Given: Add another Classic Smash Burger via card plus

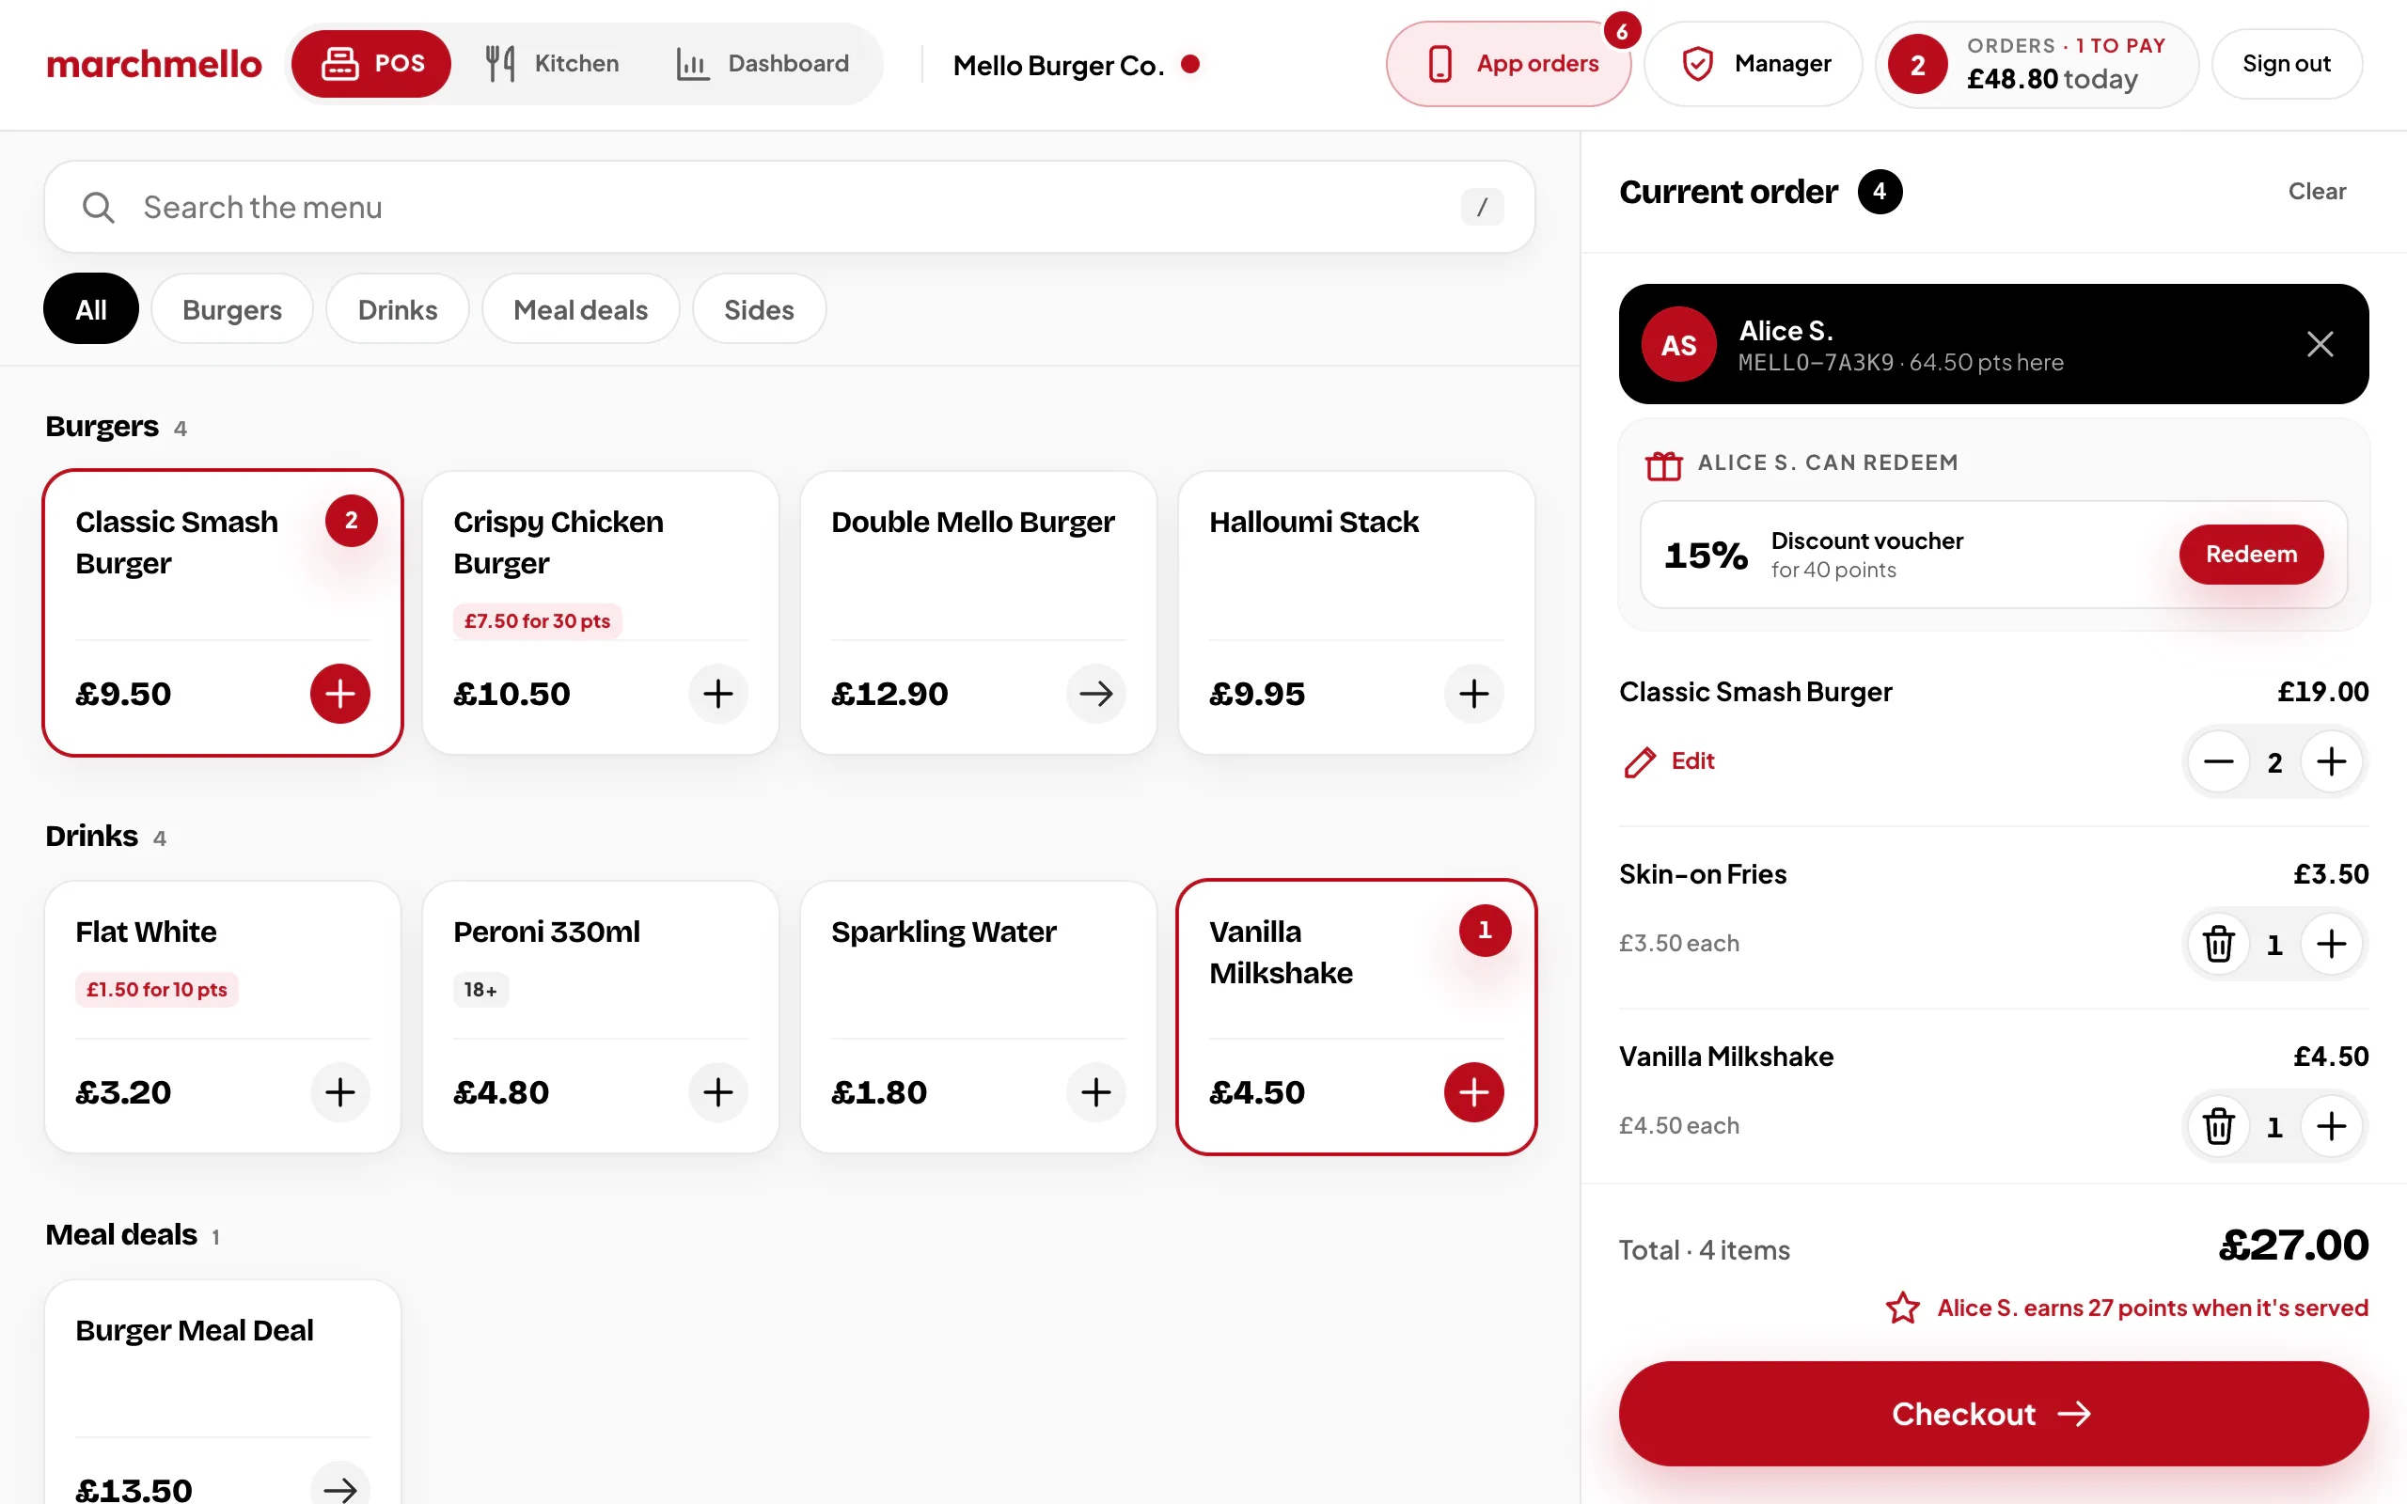Looking at the screenshot, I should pos(340,694).
